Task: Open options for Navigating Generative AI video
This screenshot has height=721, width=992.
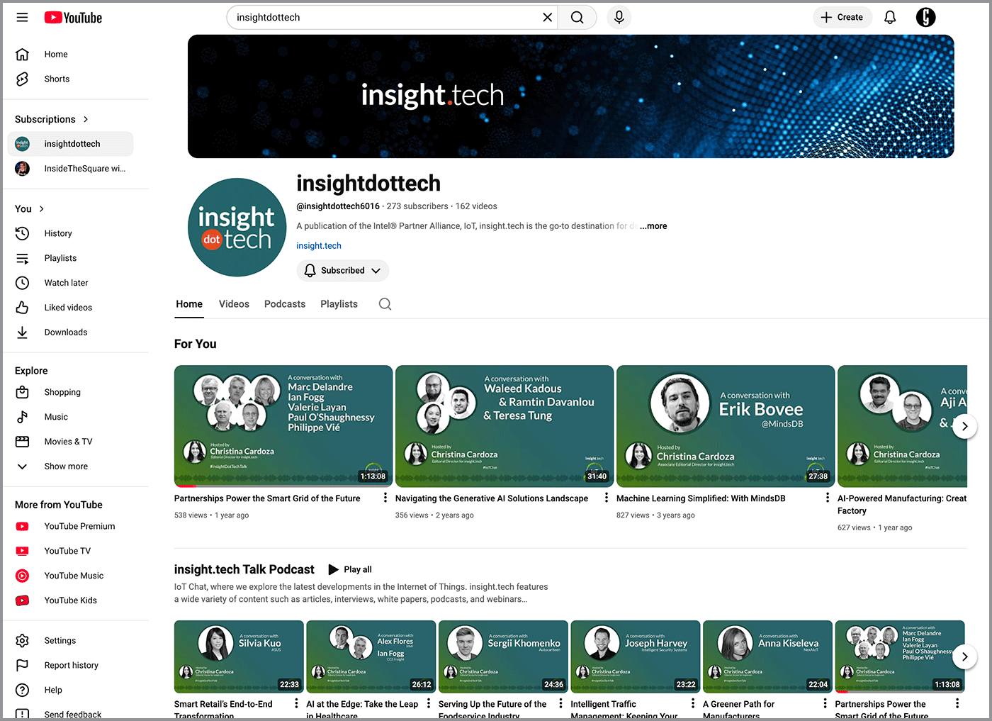Action: [607, 498]
